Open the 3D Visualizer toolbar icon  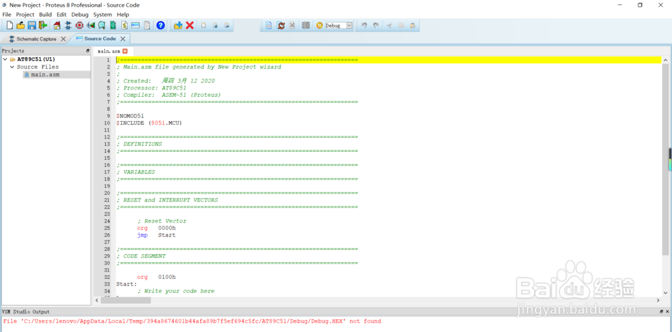91,26
